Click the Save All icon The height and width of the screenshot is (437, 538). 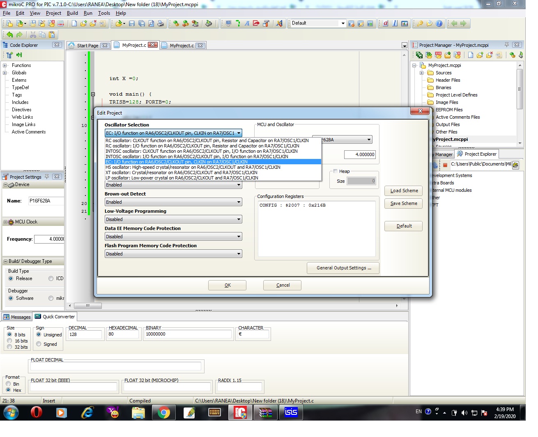pos(142,23)
